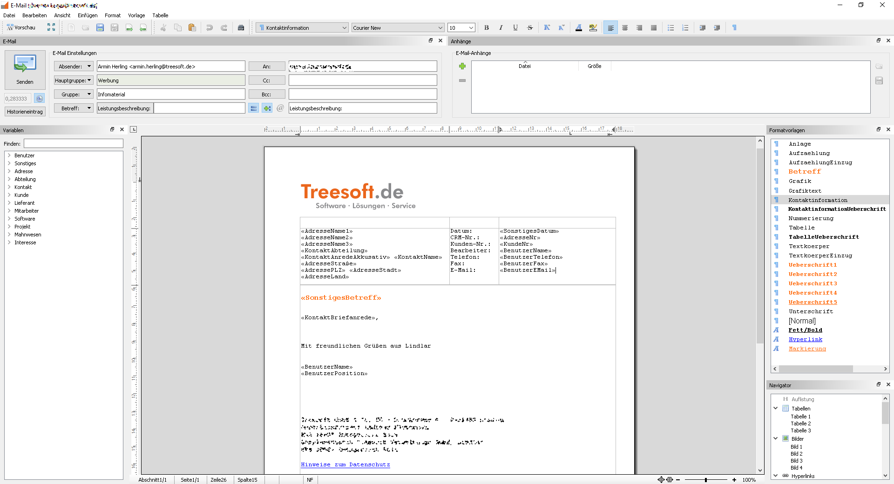
Task: Open the Ansicht menu
Action: pos(62,15)
